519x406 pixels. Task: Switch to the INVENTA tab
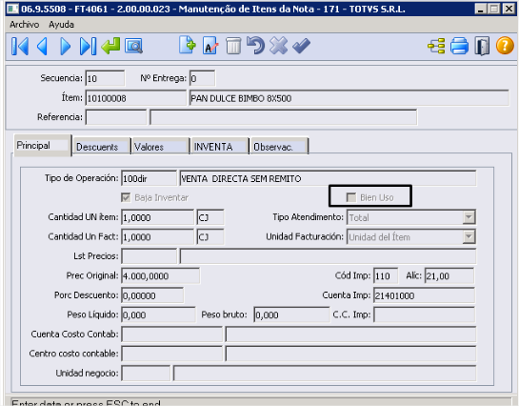tap(220, 147)
